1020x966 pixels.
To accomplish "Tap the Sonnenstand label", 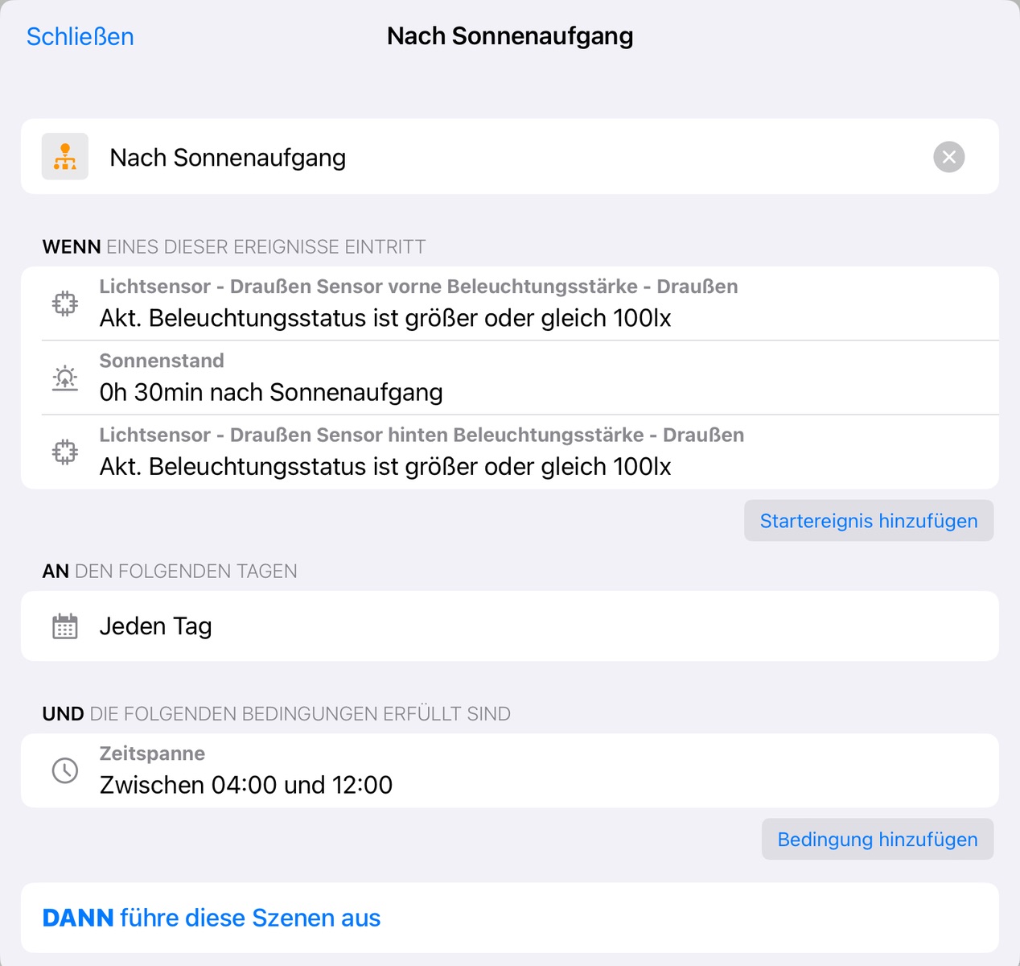I will (x=162, y=361).
